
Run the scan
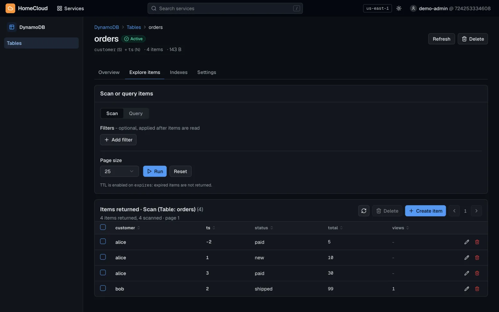(155, 171)
